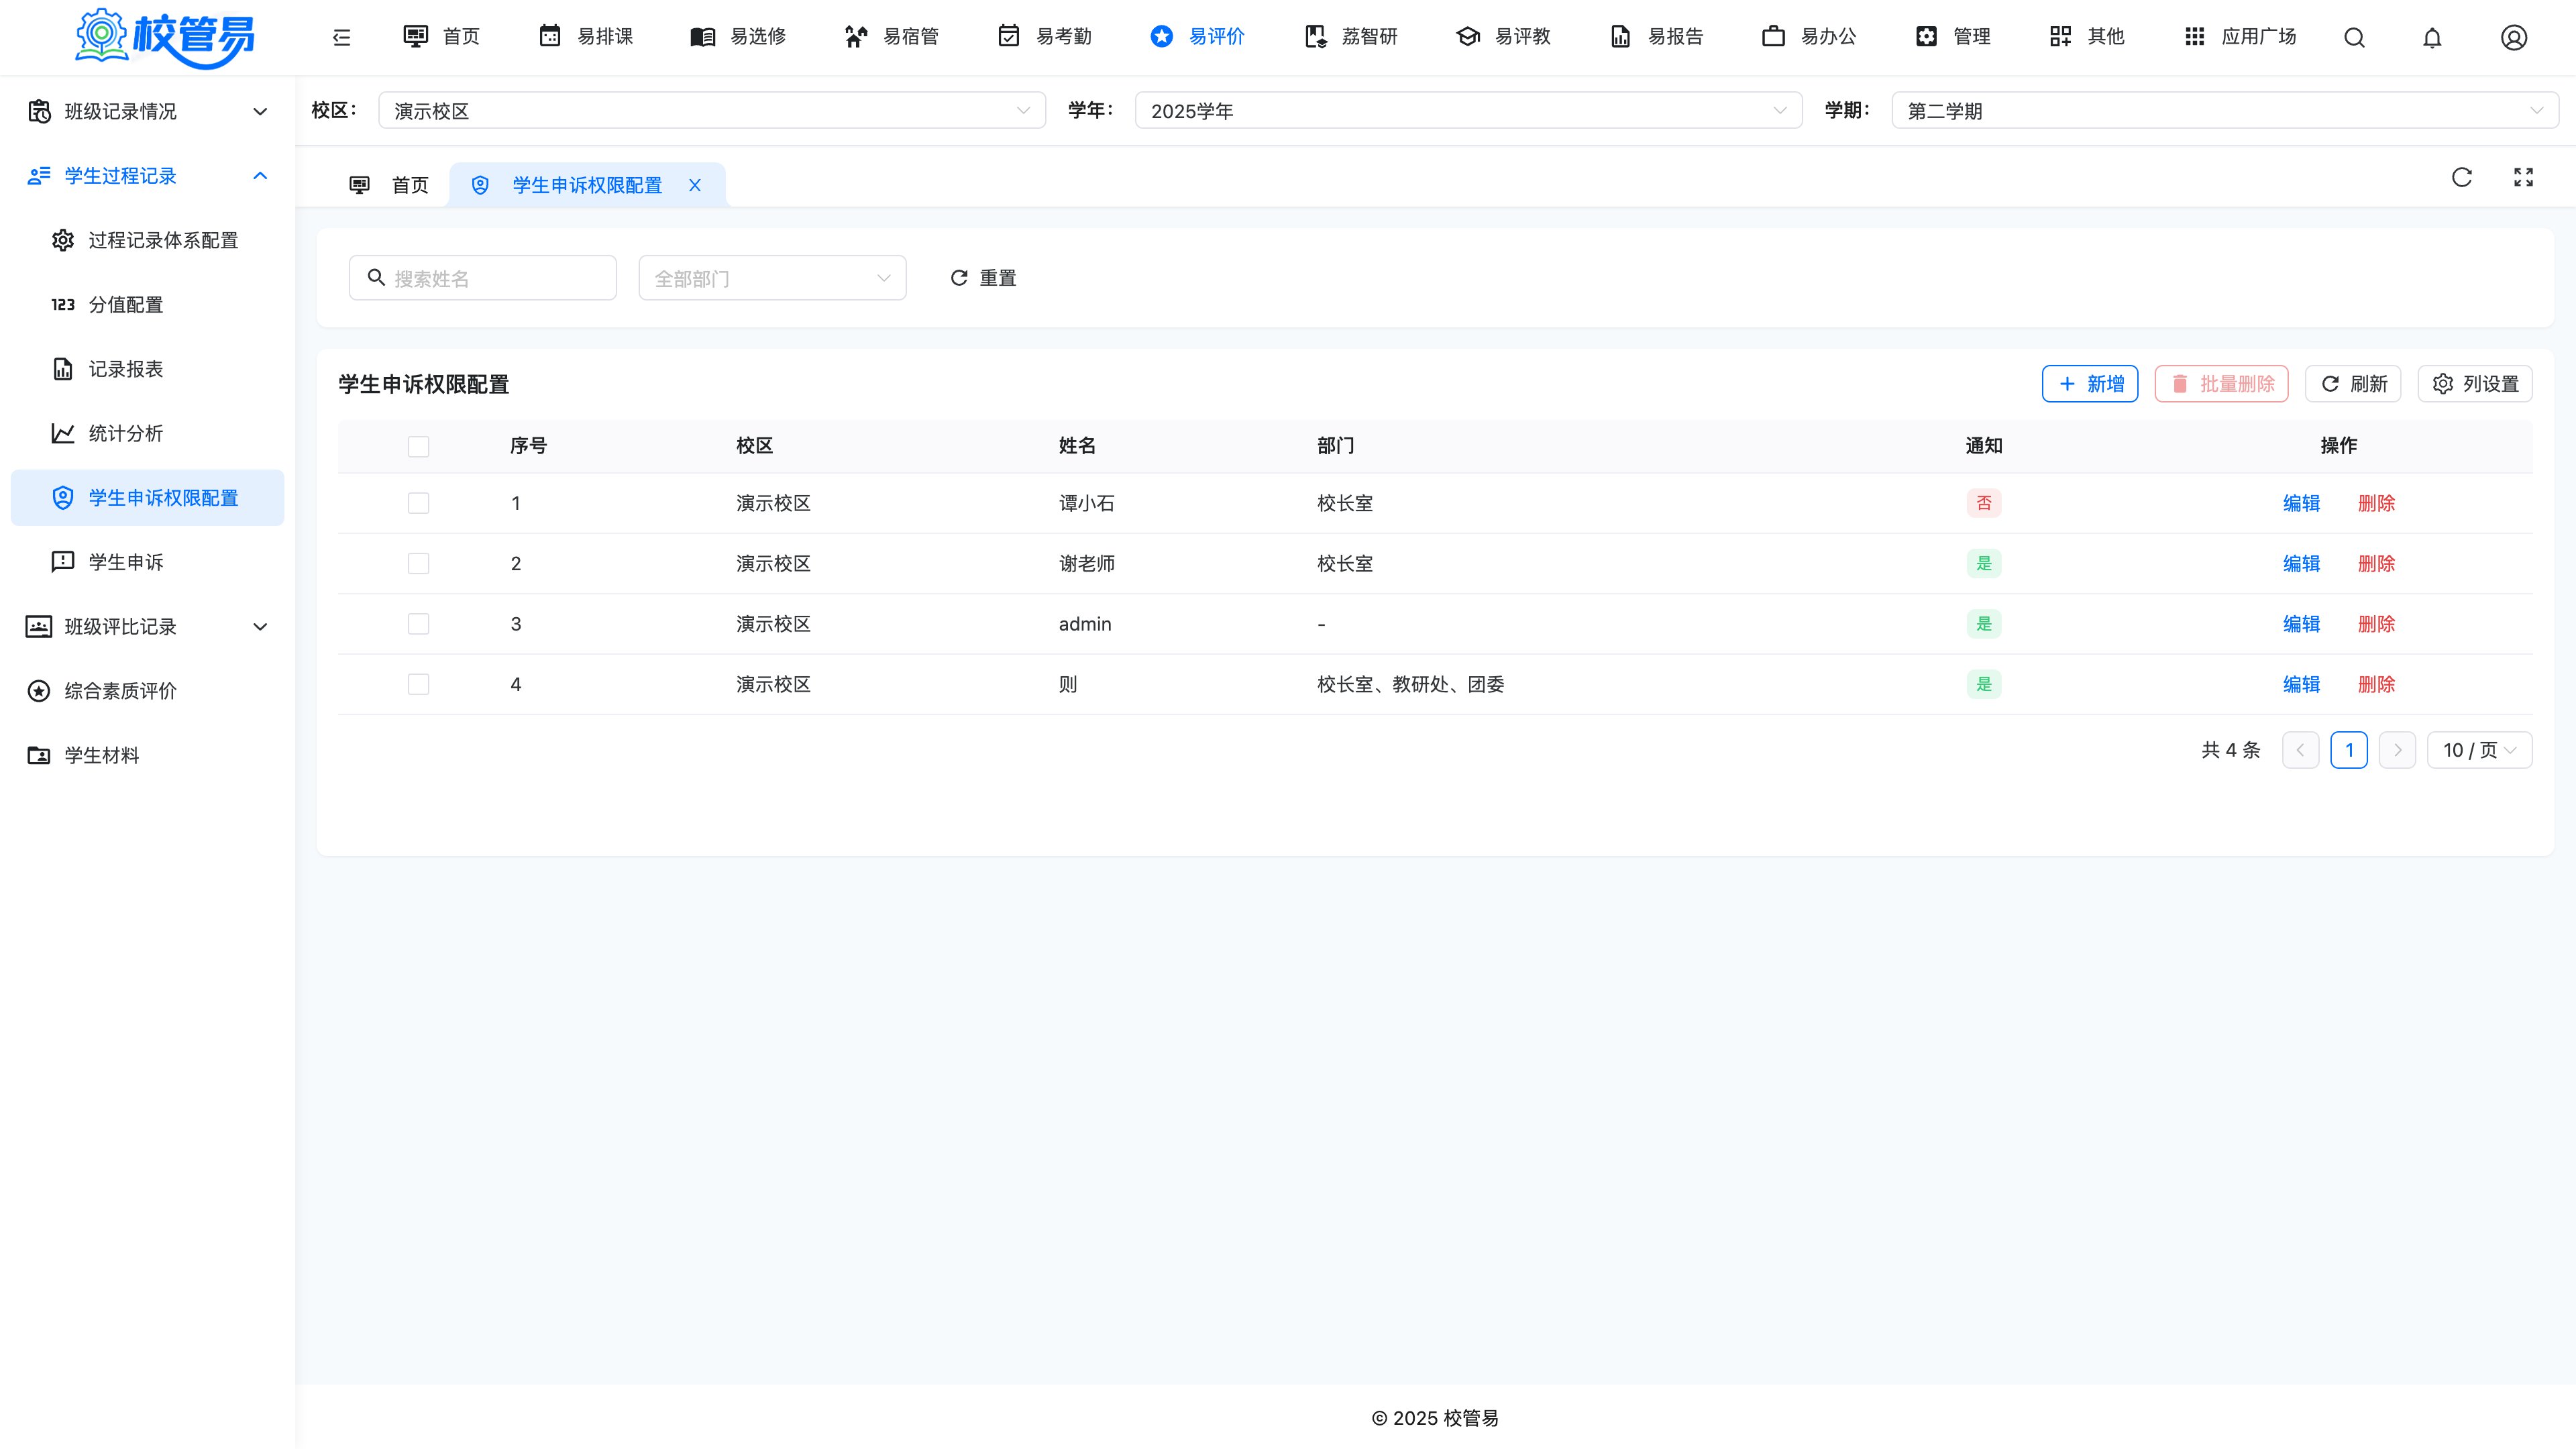Toggle the select-all header checkbox
Image resolution: width=2576 pixels, height=1449 pixels.
pyautogui.click(x=419, y=447)
